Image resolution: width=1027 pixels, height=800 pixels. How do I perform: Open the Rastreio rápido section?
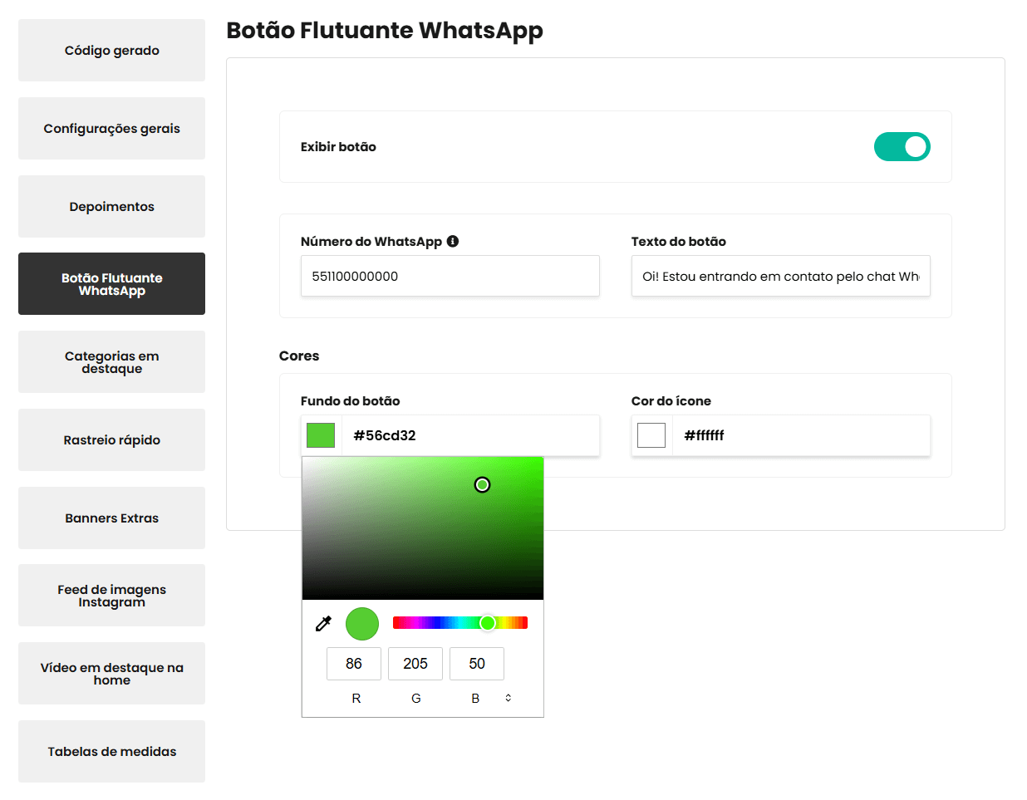click(112, 440)
